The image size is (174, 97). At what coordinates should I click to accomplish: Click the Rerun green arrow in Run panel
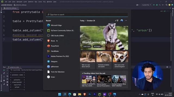tap(4, 70)
